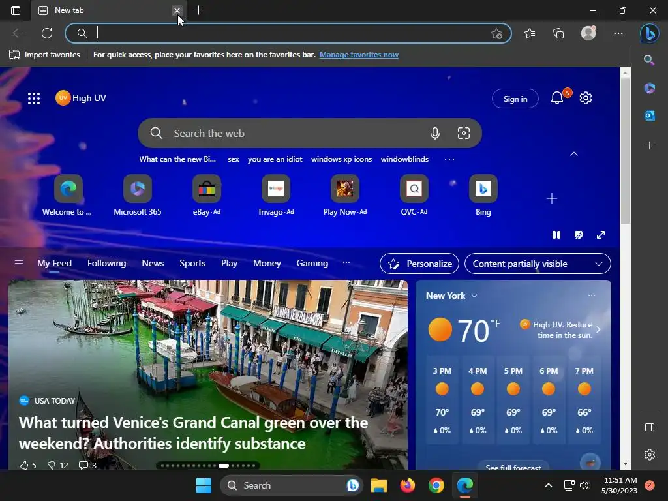Toggle the sidebar visibility button
The width and height of the screenshot is (668, 501).
649,427
